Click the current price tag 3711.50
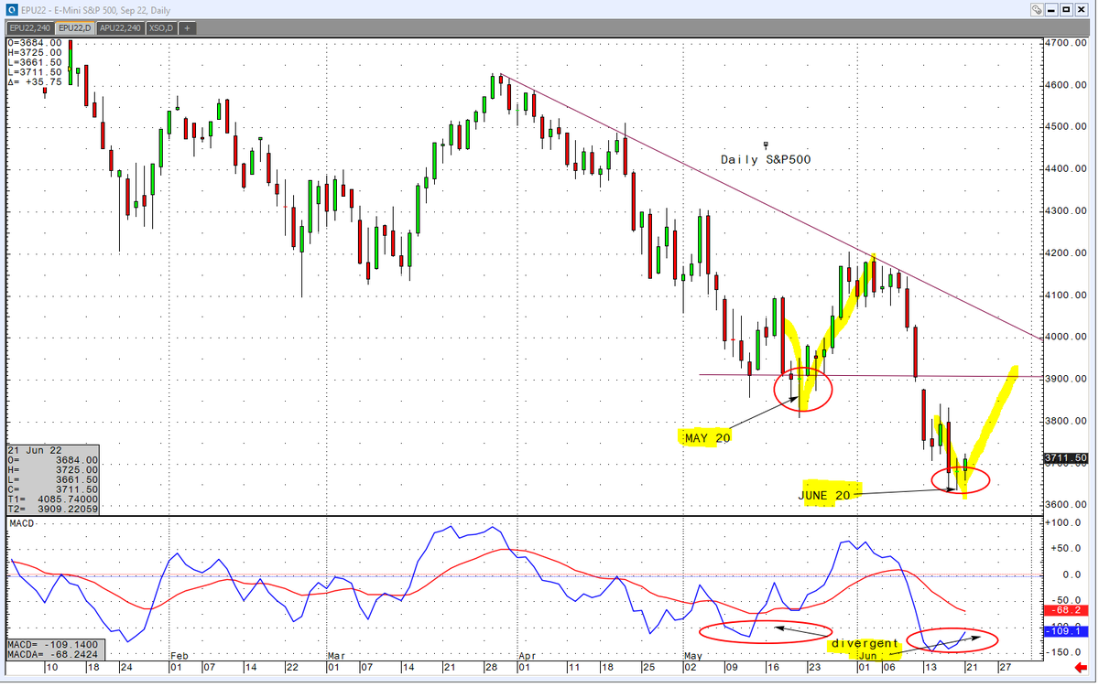 [x=1065, y=457]
